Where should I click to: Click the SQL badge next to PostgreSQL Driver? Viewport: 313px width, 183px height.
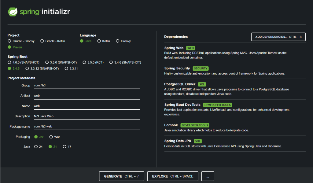point(202,84)
